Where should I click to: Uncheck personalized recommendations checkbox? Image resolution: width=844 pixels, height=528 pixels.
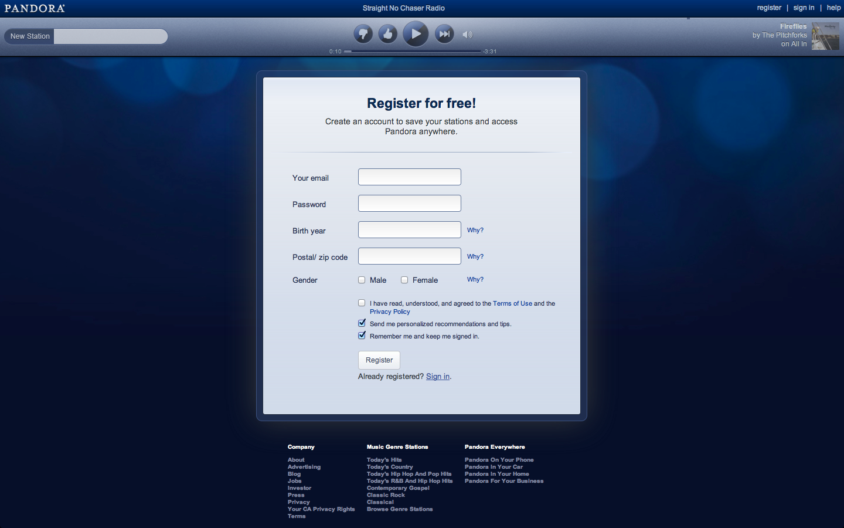(x=362, y=323)
